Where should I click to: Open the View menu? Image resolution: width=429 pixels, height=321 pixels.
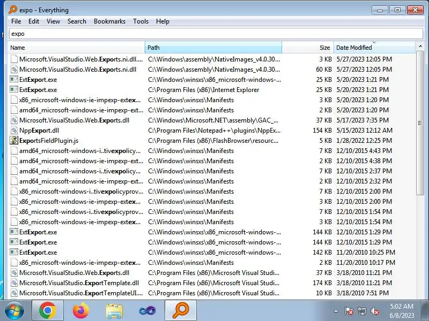point(53,21)
